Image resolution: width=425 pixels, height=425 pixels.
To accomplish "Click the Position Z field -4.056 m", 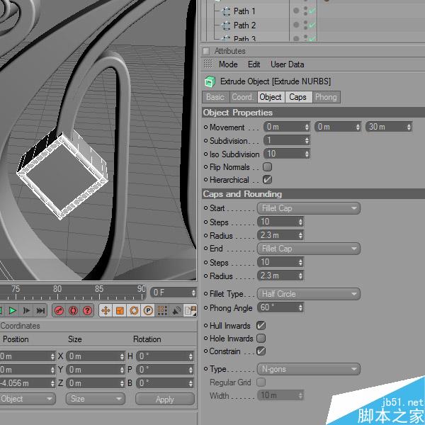I will click(x=28, y=383).
